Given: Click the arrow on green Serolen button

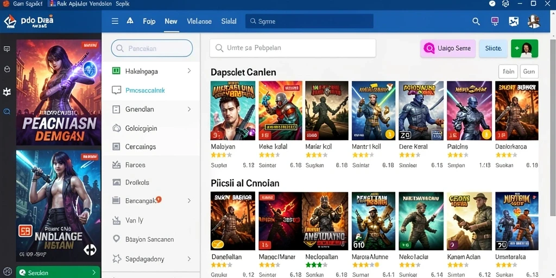Looking at the screenshot, I should tap(94, 273).
